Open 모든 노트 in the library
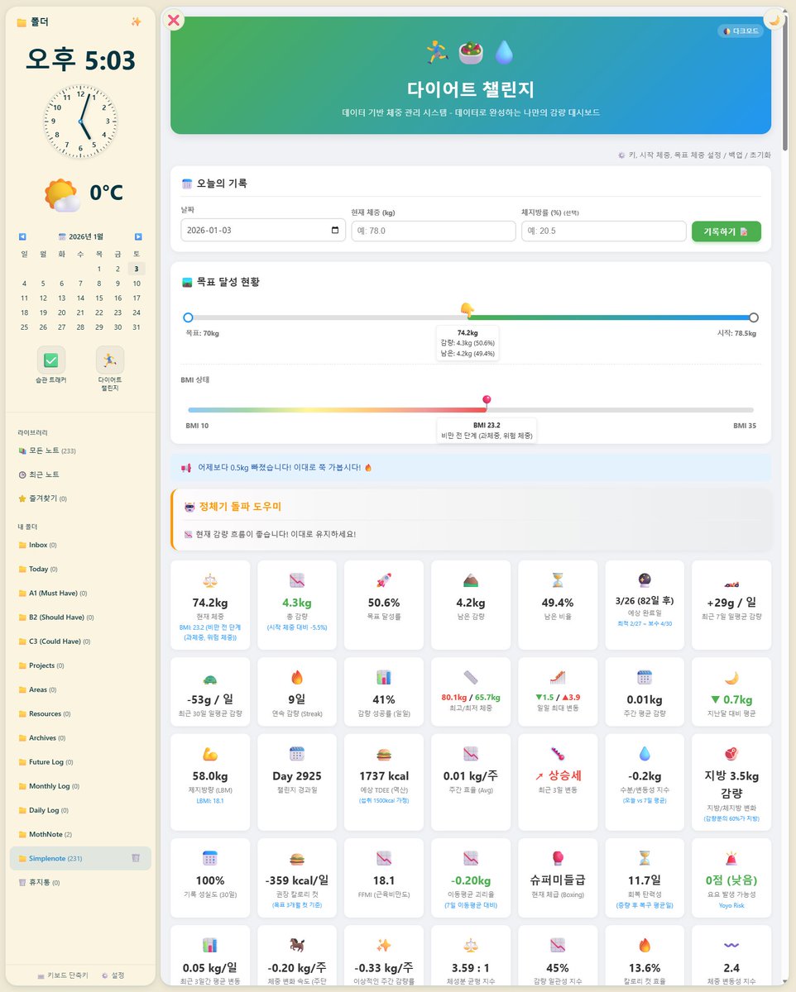Image resolution: width=796 pixels, height=992 pixels. [x=80, y=451]
